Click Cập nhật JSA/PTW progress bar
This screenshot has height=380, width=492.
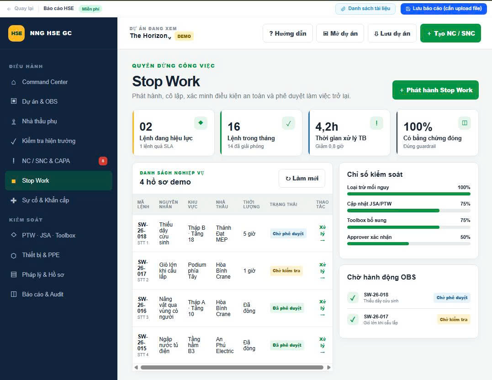click(x=408, y=211)
